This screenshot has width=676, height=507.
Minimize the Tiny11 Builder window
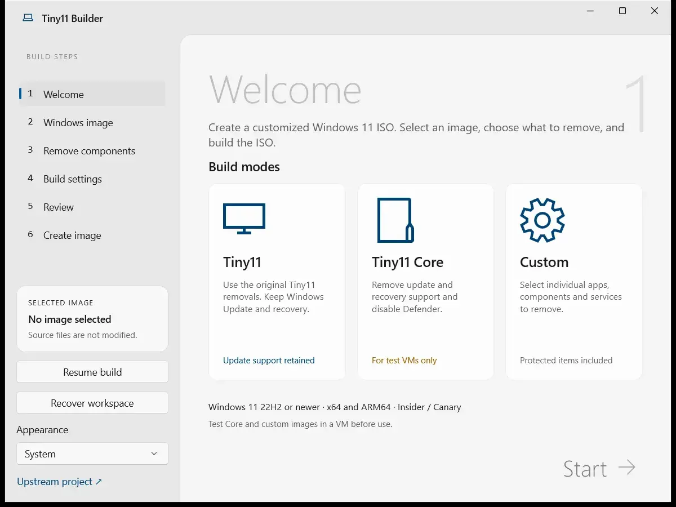point(590,11)
